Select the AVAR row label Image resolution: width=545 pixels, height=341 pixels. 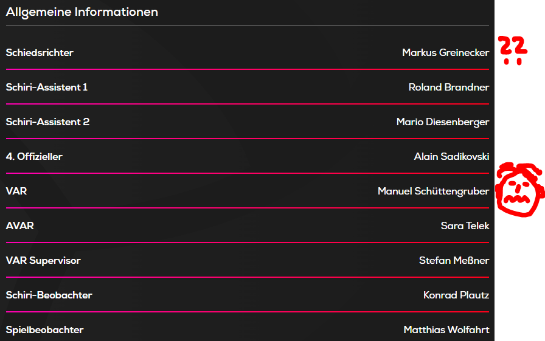point(20,226)
